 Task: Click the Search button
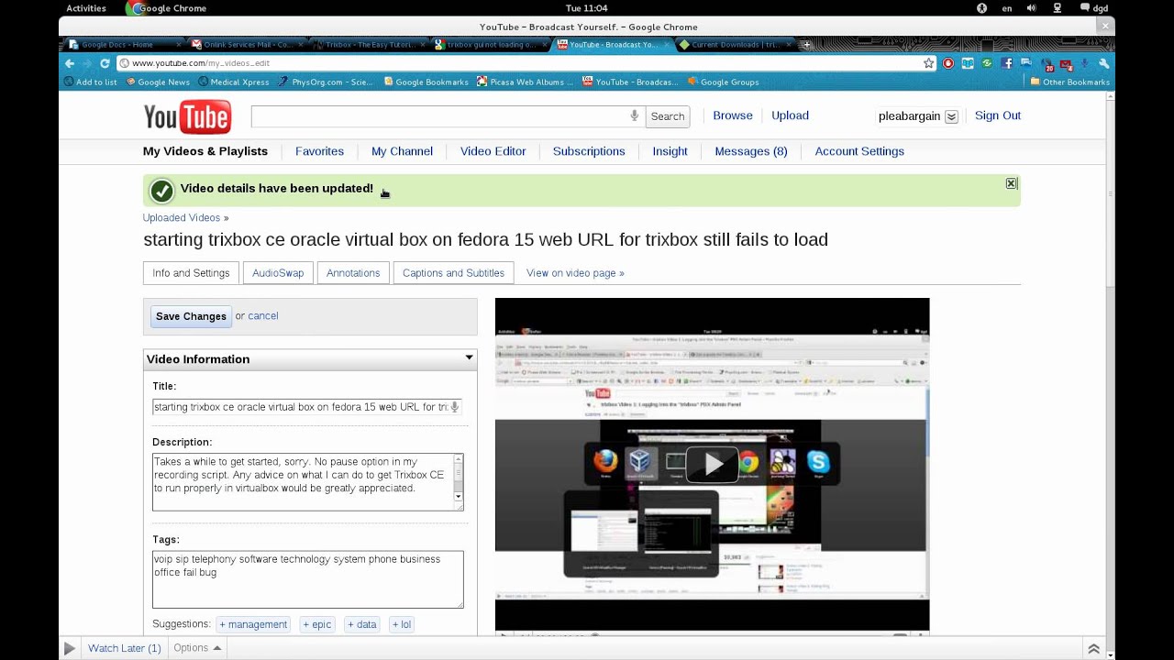[668, 116]
